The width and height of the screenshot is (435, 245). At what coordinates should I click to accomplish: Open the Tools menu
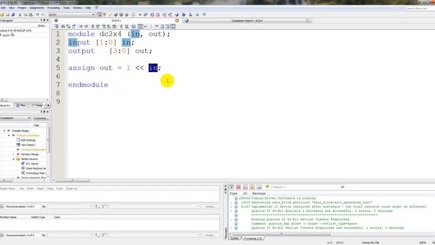tap(66, 7)
